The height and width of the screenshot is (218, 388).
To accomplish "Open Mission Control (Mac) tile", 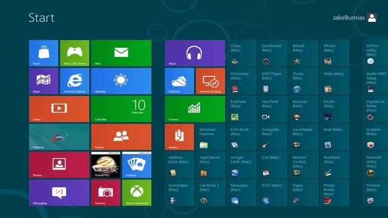I will 303,165.
